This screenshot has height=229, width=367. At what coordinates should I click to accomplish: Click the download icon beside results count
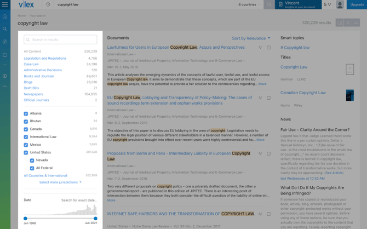pyautogui.click(x=356, y=22)
